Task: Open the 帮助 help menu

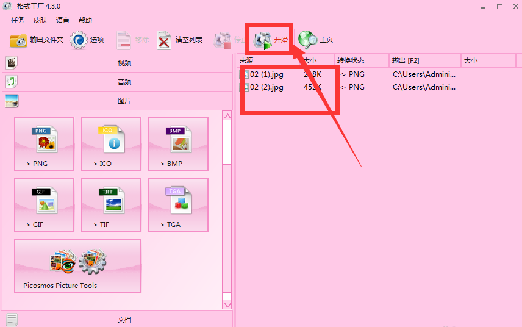Action: [85, 20]
